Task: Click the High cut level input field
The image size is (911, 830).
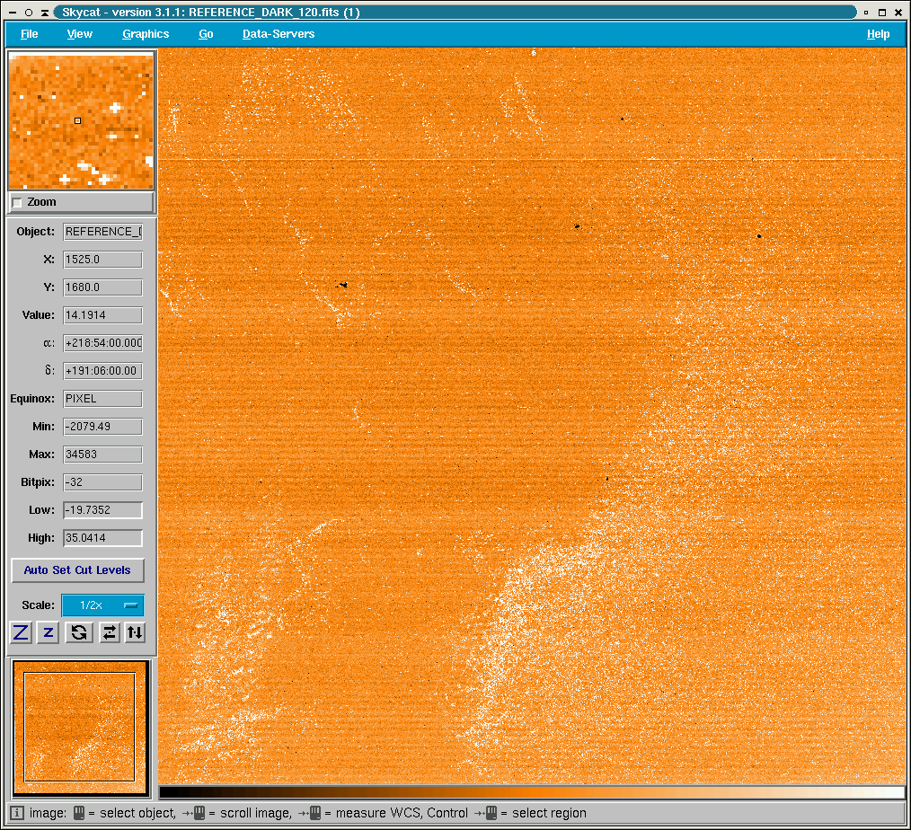Action: pos(102,538)
